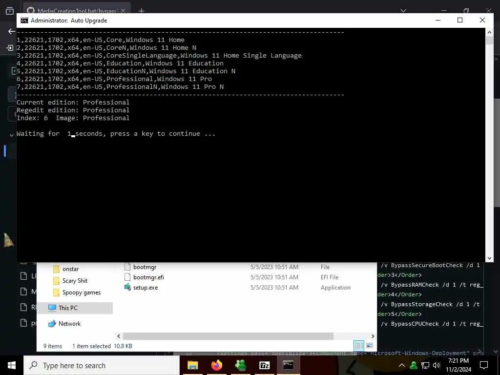
Task: Click '1 item selected 10.8 KB' status
Action: click(x=102, y=346)
